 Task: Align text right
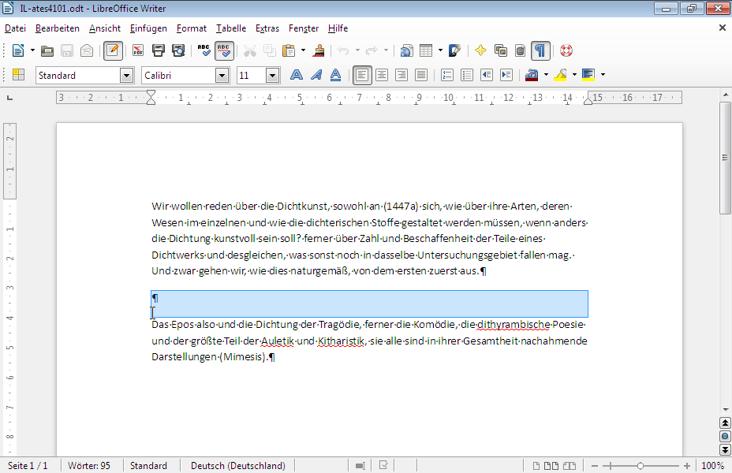click(401, 75)
